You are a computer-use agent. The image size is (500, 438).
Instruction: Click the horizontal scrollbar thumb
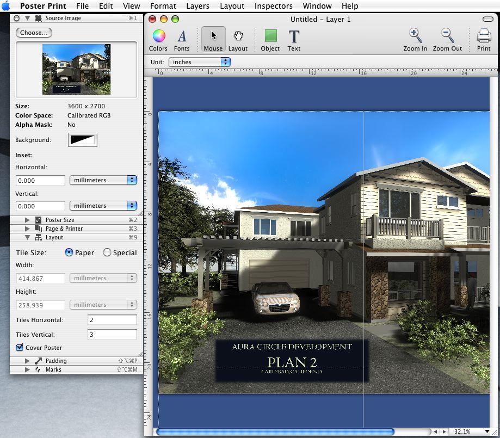[x=275, y=431]
